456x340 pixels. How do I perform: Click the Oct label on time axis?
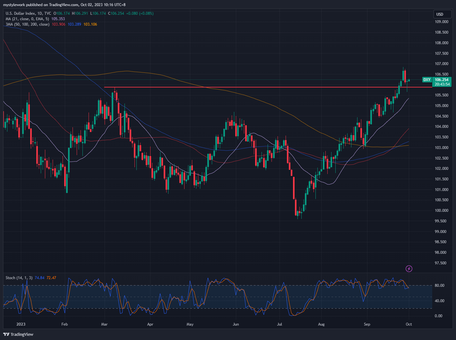click(409, 324)
